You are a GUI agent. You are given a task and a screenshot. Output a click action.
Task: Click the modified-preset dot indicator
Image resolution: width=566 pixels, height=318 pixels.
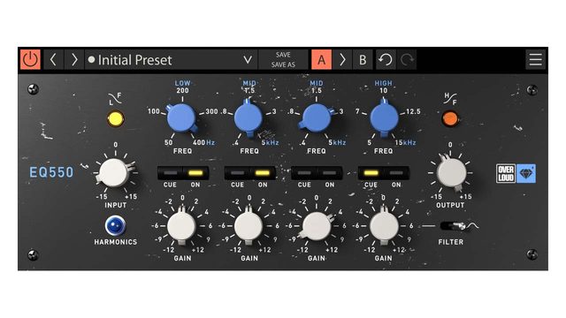tap(91, 59)
